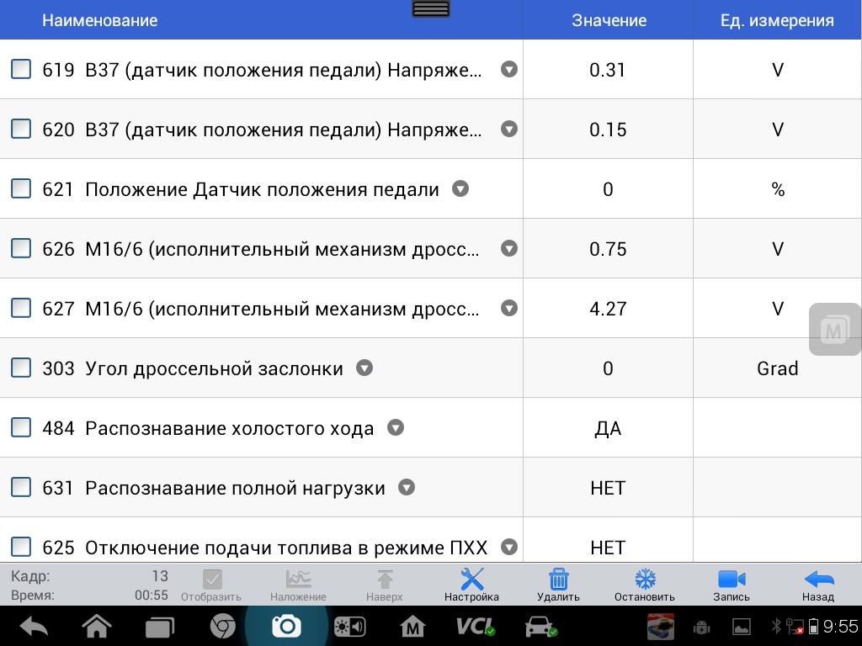Screen dimensions: 862x646
Task: Click the Значение column header
Action: point(609,20)
